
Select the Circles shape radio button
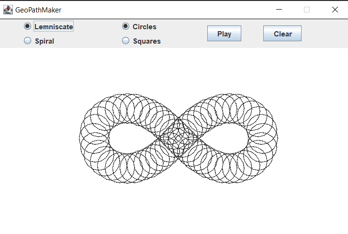point(126,26)
